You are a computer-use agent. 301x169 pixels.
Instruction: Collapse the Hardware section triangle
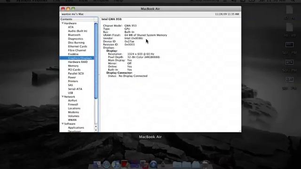[x=63, y=23]
